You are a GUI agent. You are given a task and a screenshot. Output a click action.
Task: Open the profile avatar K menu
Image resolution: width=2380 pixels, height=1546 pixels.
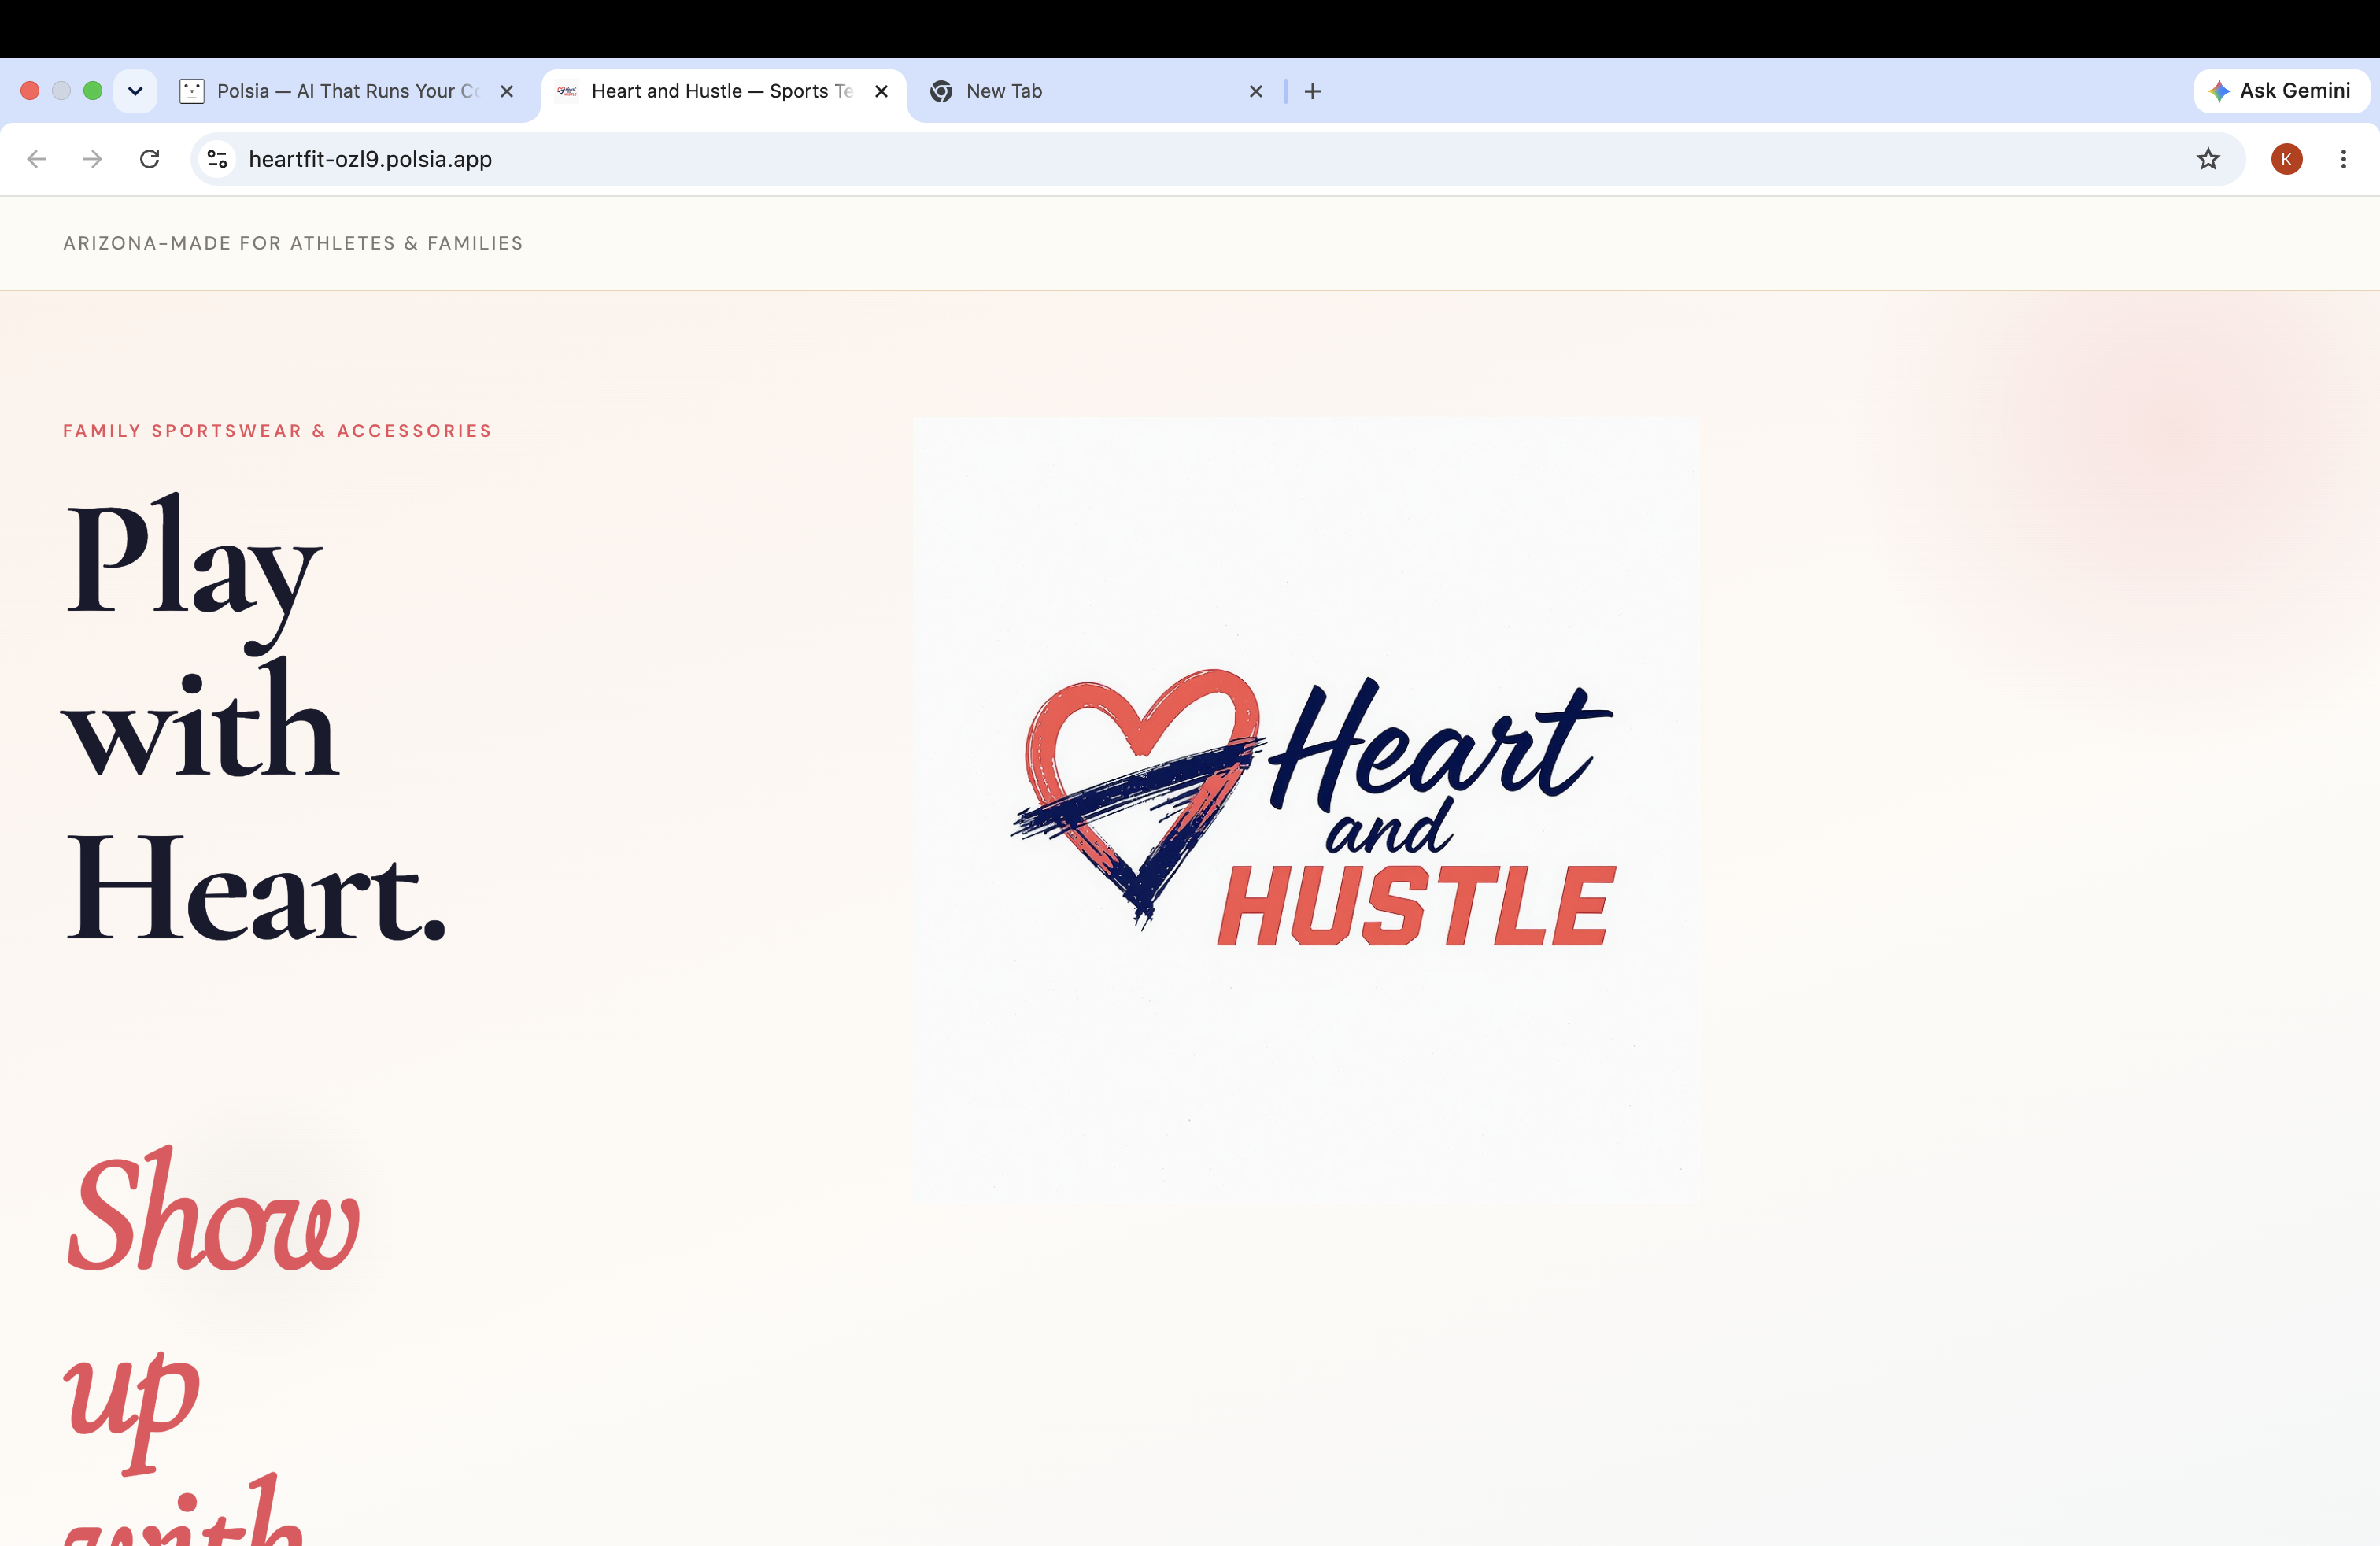[2287, 159]
